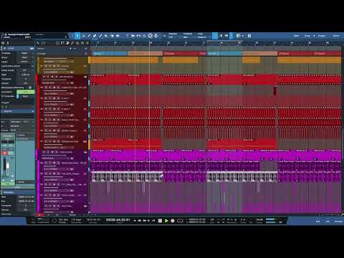Open the green Automation mode dropdown in inspector
This screenshot has height=258, width=344.
25,92
